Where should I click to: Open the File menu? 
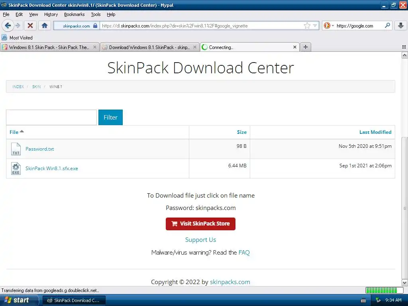click(x=6, y=14)
